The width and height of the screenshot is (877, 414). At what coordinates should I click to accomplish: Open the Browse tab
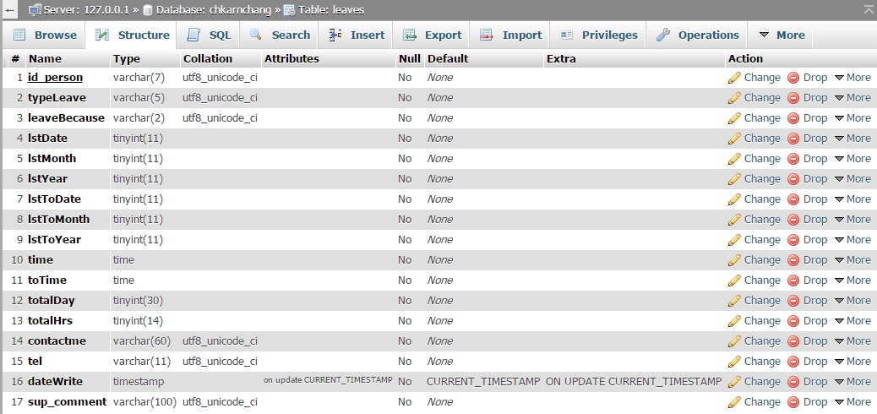point(44,35)
